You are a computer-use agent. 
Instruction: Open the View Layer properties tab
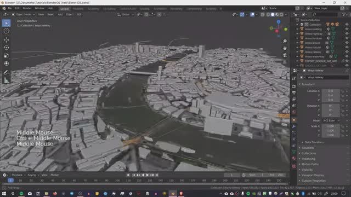[294, 99]
